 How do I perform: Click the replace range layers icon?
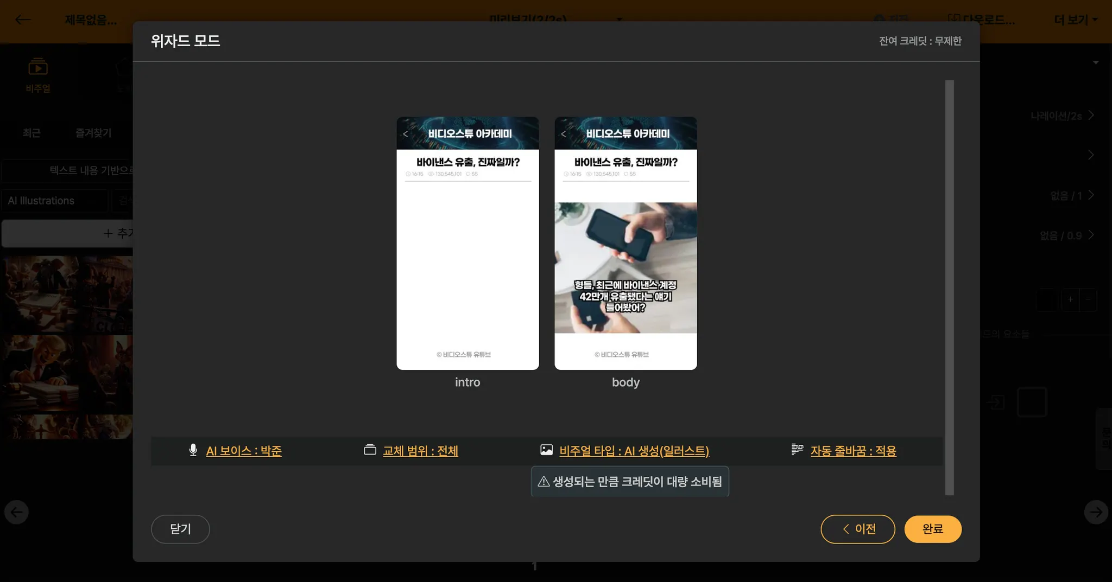pos(370,450)
